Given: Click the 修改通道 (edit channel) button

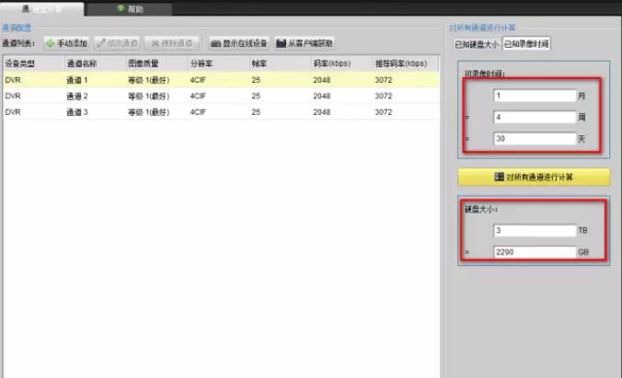Looking at the screenshot, I should [x=117, y=43].
